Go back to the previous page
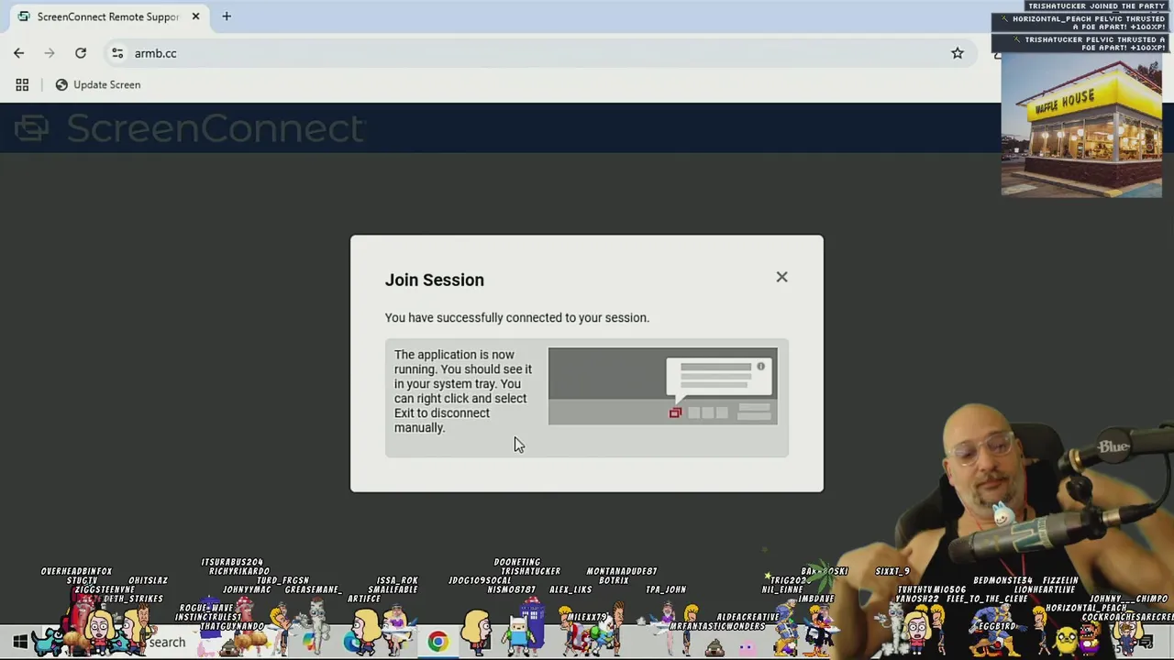 click(x=19, y=53)
